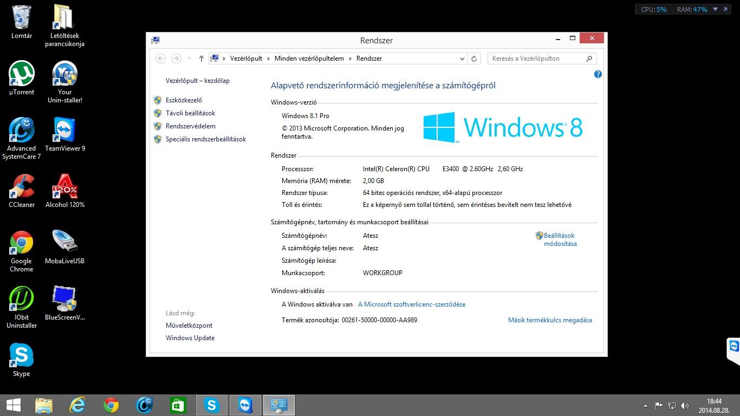Viewport: 740px width, 416px height.
Task: Click the network icon in system tray
Action: pyautogui.click(x=672, y=405)
